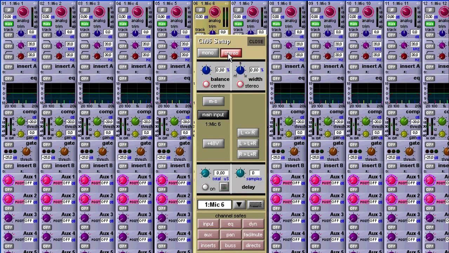The image size is (449, 253).
Task: Open the on-screen keyboard in Ch06 Setup
Action: click(x=255, y=205)
